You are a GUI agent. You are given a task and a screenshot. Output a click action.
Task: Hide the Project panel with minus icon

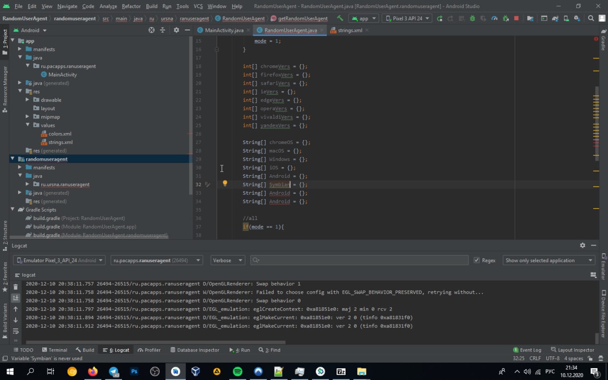point(187,30)
